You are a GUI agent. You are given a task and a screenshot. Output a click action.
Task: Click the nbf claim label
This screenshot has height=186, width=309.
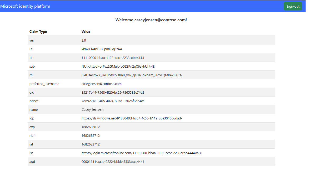pyautogui.click(x=32, y=135)
